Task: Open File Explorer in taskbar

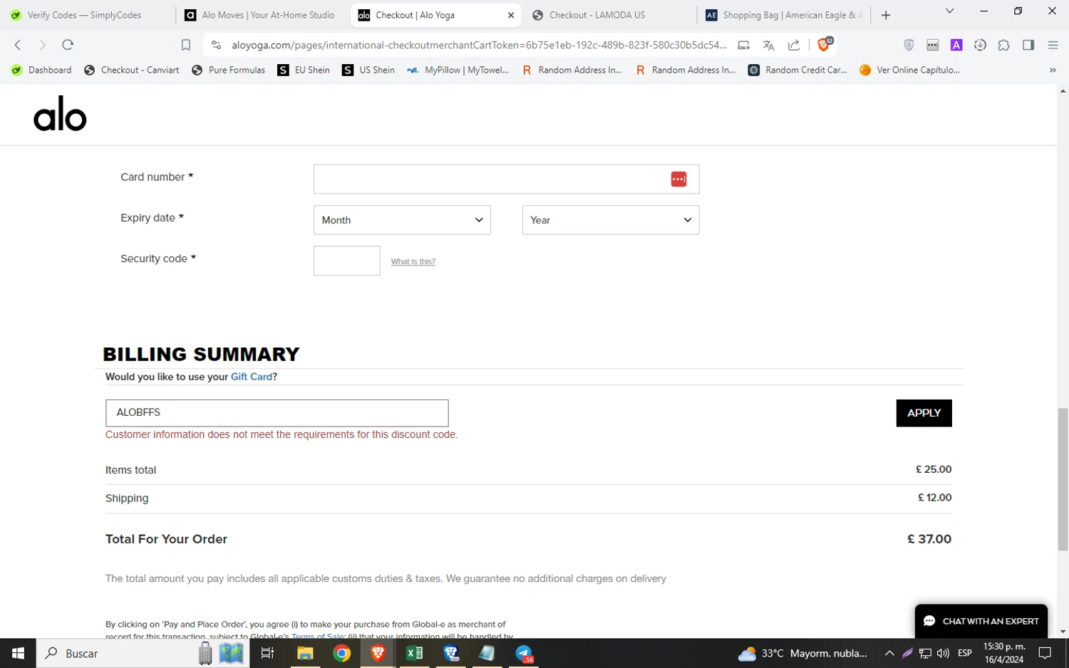Action: (305, 653)
